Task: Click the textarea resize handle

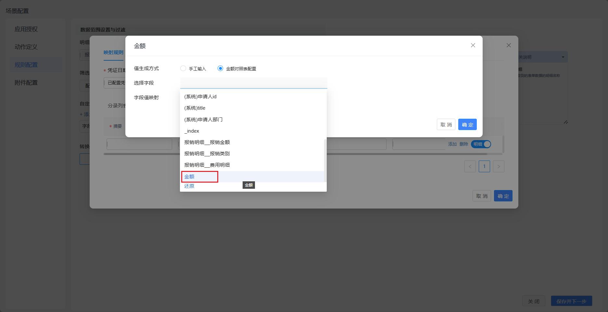Action: pyautogui.click(x=565, y=122)
